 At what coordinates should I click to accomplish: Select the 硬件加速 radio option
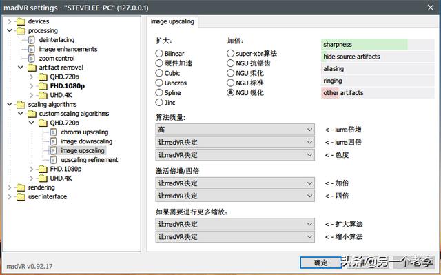coord(159,63)
